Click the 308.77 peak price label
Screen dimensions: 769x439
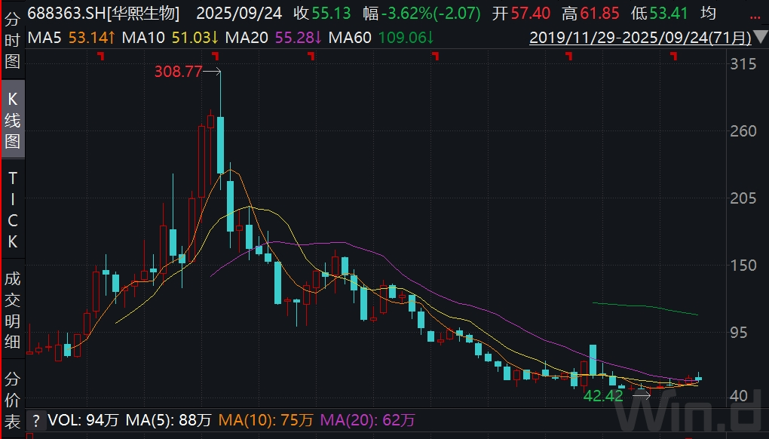(178, 72)
